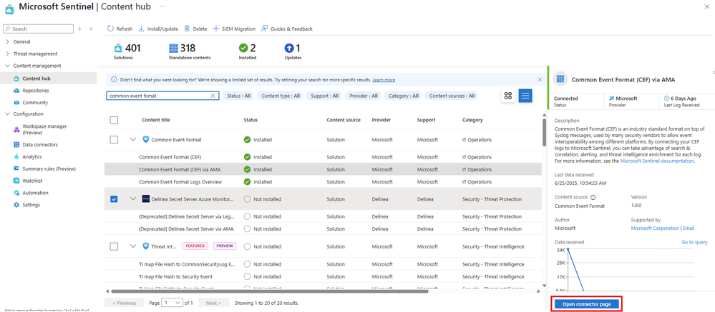Open the page number dropdown
This screenshot has width=715, height=312.
click(172, 303)
